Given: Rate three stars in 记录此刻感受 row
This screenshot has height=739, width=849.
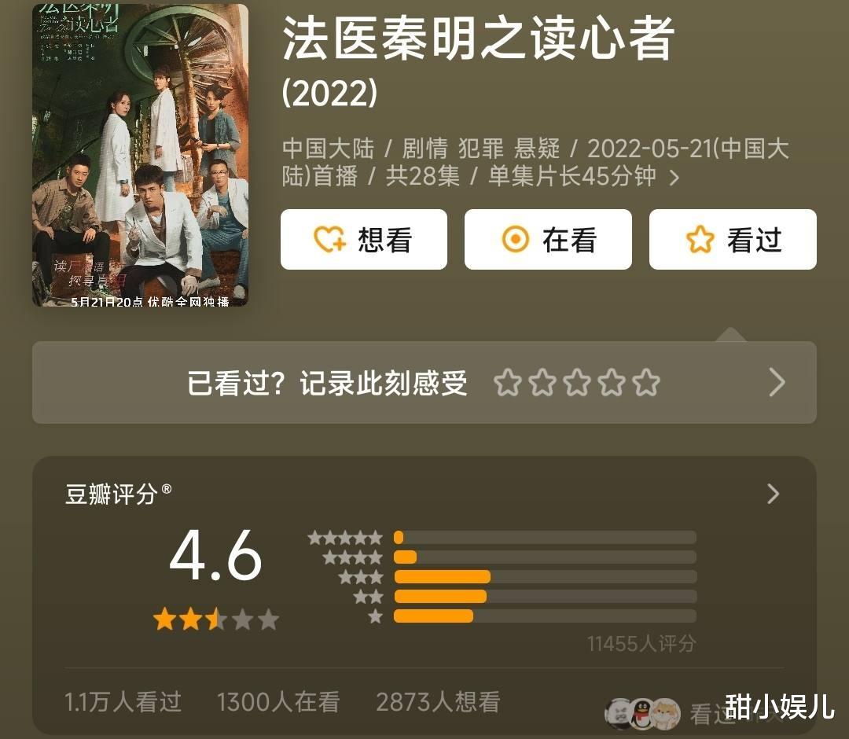Looking at the screenshot, I should click(x=577, y=383).
